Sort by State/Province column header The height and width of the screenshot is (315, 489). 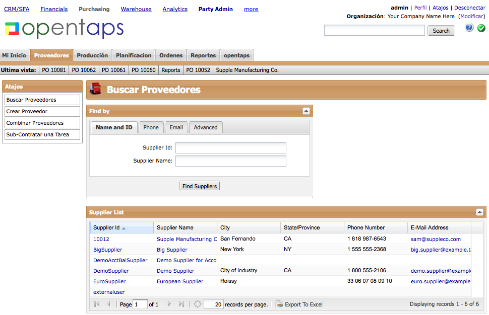coord(313,227)
